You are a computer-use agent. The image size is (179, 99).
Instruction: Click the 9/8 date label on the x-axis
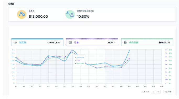coord(72,86)
